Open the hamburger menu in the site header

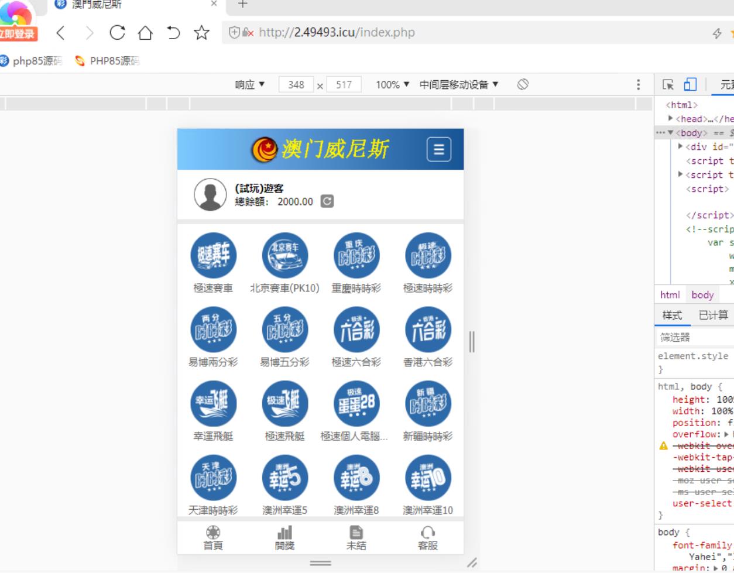(438, 150)
